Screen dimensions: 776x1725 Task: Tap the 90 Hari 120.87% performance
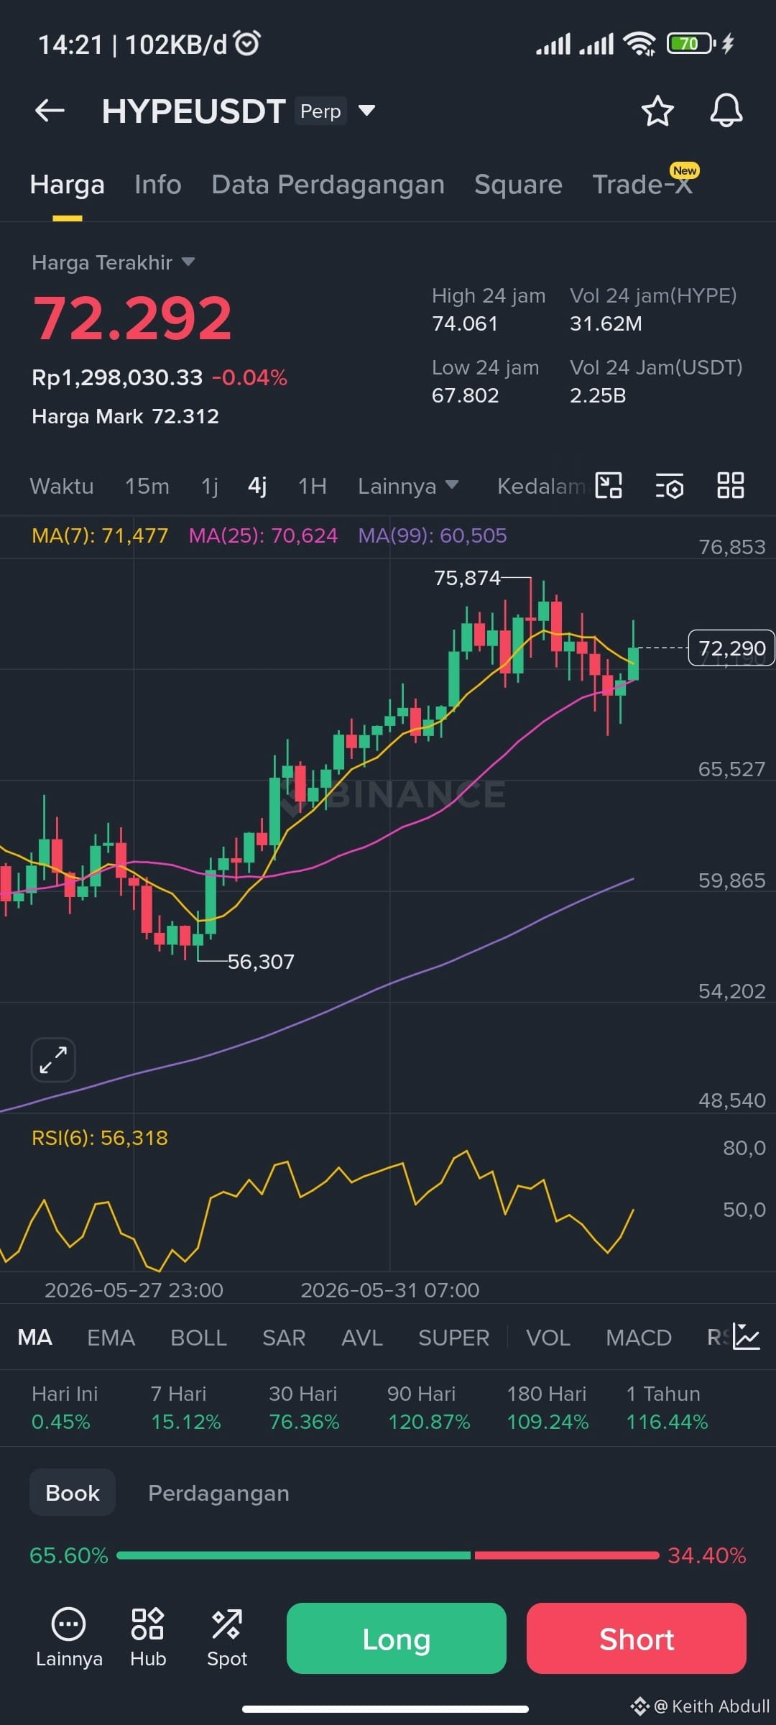[x=429, y=1407]
